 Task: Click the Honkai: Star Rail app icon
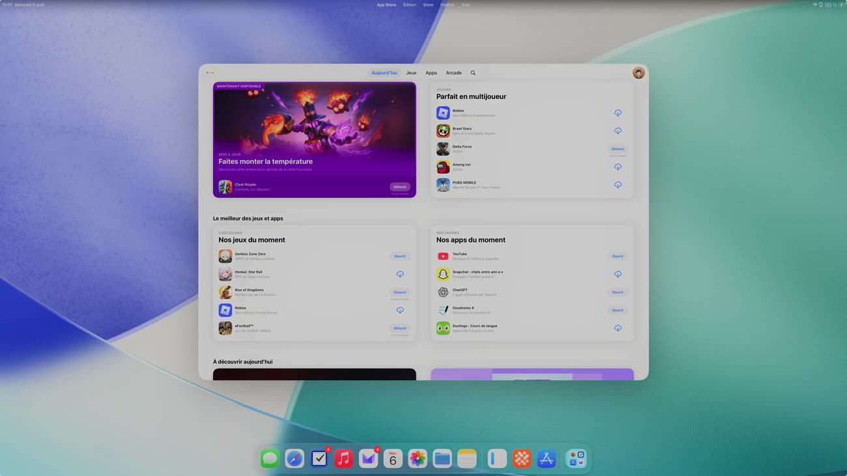(x=225, y=274)
